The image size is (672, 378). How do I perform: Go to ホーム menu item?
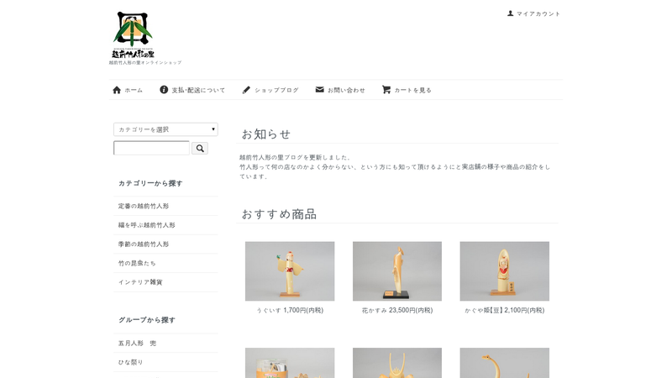click(134, 90)
